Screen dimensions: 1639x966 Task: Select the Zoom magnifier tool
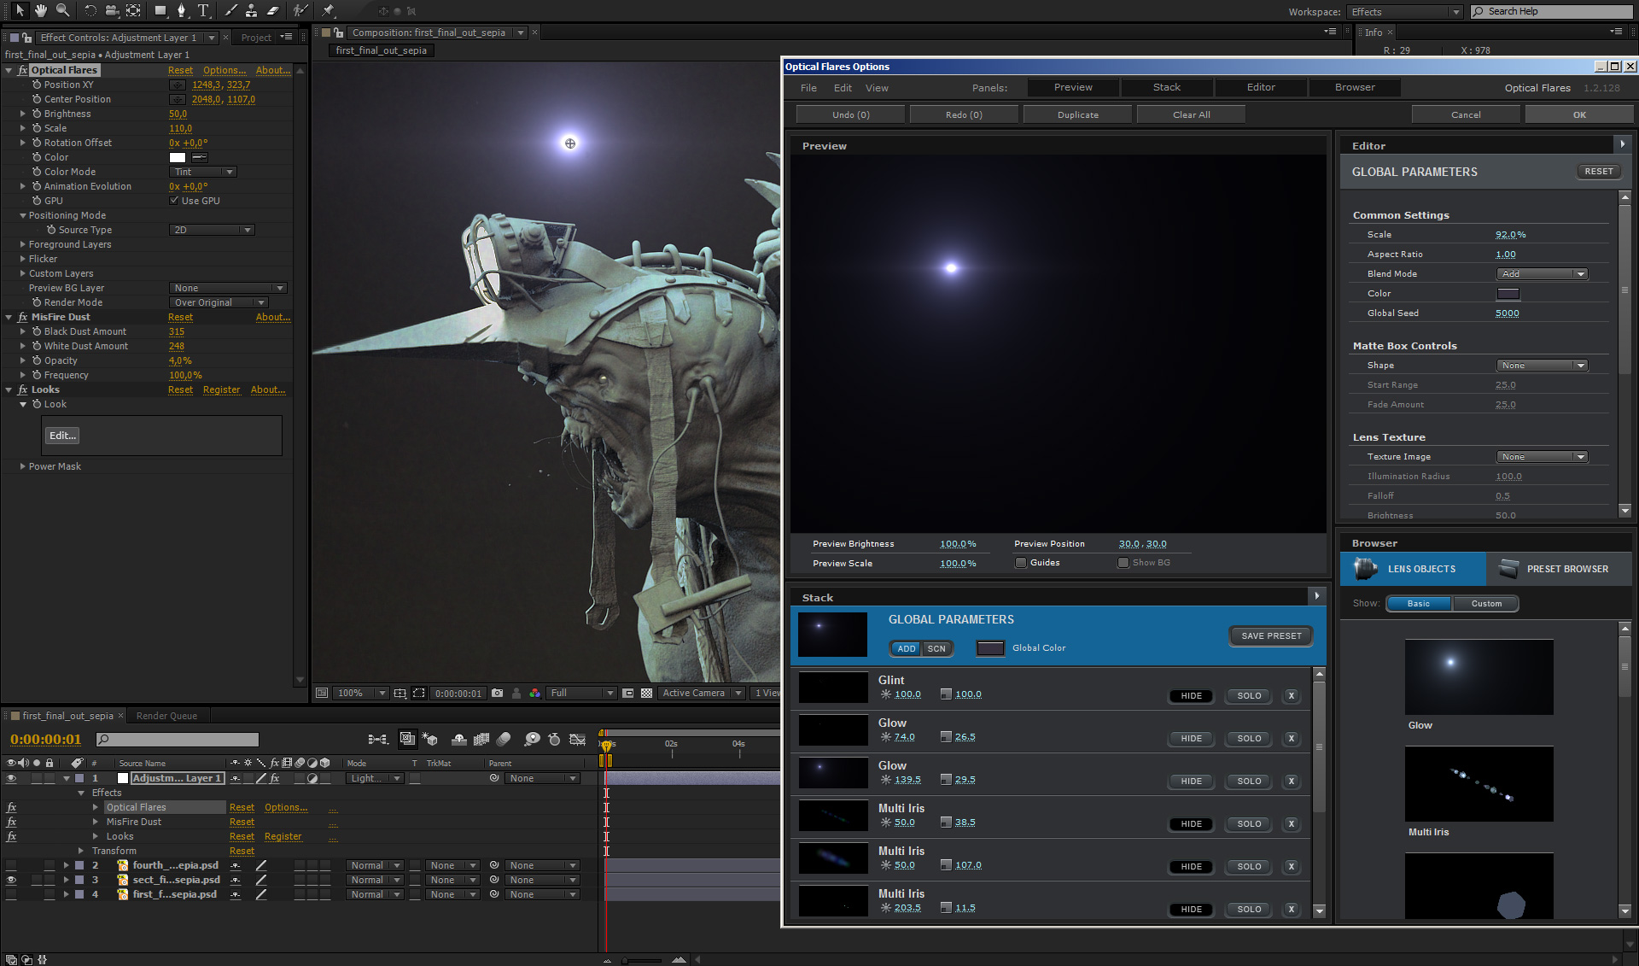pyautogui.click(x=62, y=10)
